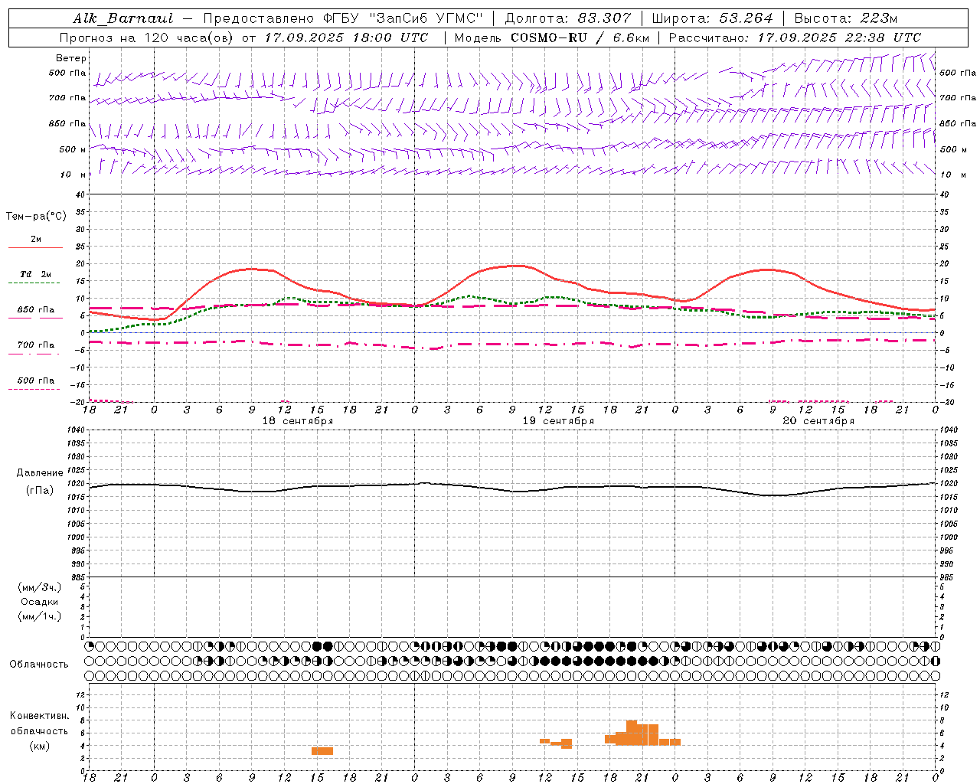The width and height of the screenshot is (980, 784).
Task: Click the 'Конвективн.' convective cloud label
Action: 40,716
